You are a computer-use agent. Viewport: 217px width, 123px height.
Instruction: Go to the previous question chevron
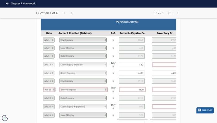point(64,13)
